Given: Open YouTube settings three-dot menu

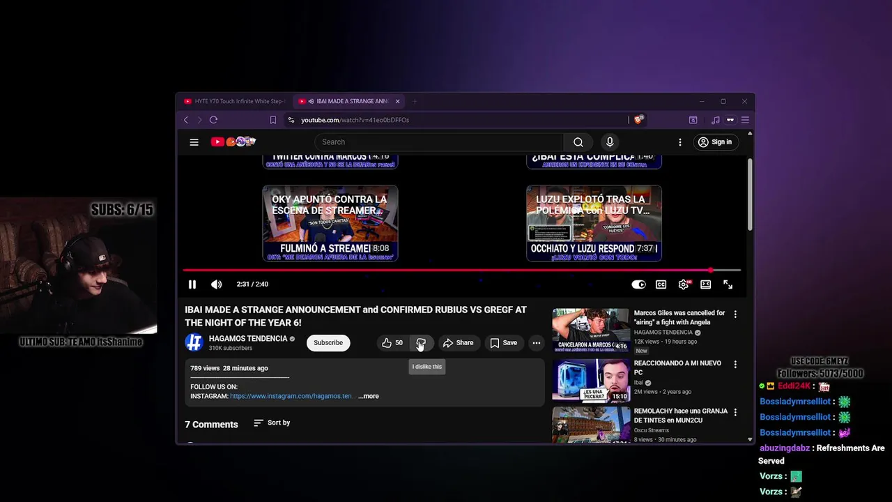Looking at the screenshot, I should coord(680,142).
